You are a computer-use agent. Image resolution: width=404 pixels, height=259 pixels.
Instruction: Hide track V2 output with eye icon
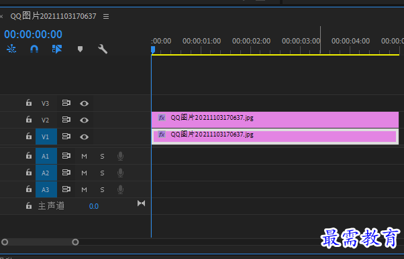coord(84,120)
